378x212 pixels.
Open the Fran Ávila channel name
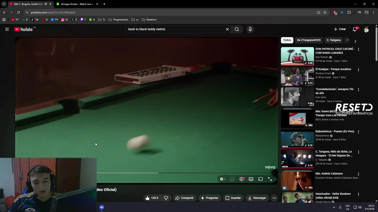click(321, 97)
